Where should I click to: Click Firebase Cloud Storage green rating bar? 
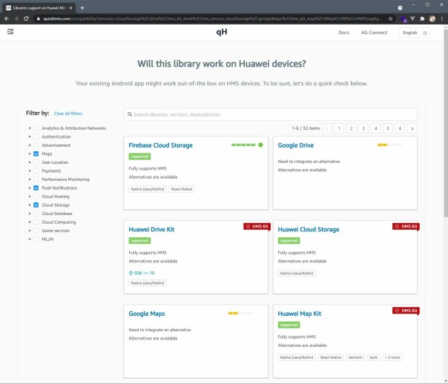(243, 145)
